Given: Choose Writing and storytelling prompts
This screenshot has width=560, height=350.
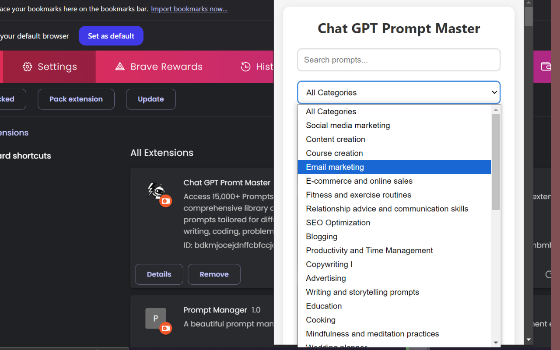Looking at the screenshot, I should (394, 292).
